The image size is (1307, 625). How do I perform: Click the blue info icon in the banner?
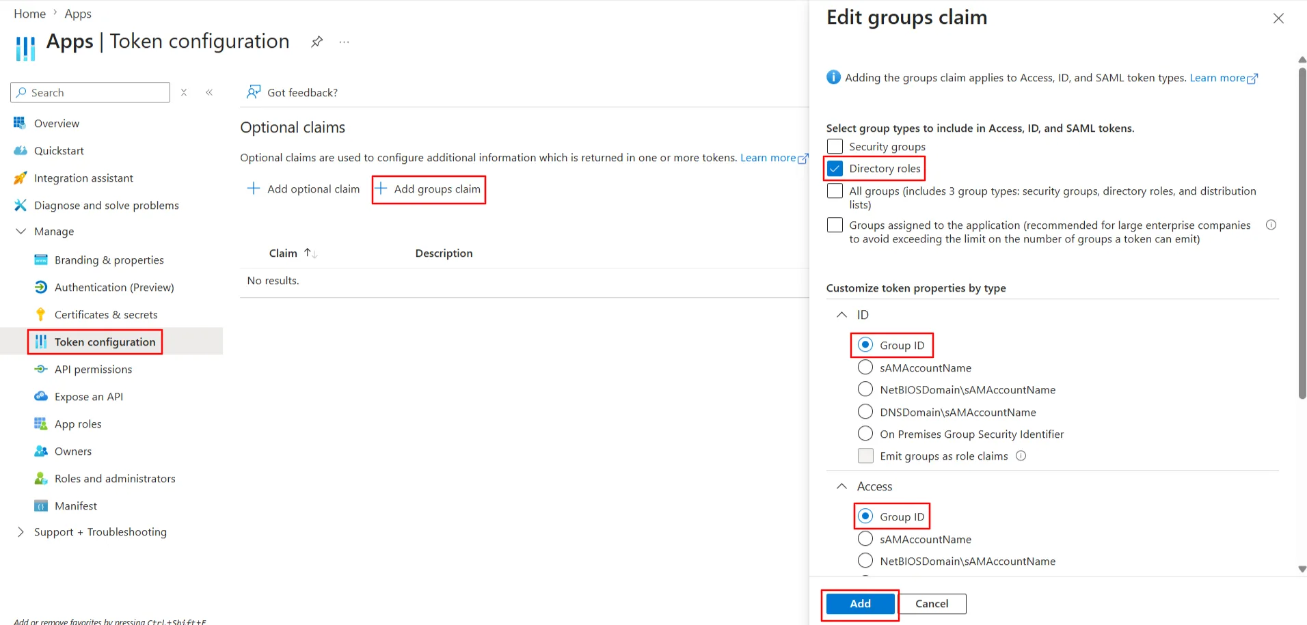click(x=833, y=77)
